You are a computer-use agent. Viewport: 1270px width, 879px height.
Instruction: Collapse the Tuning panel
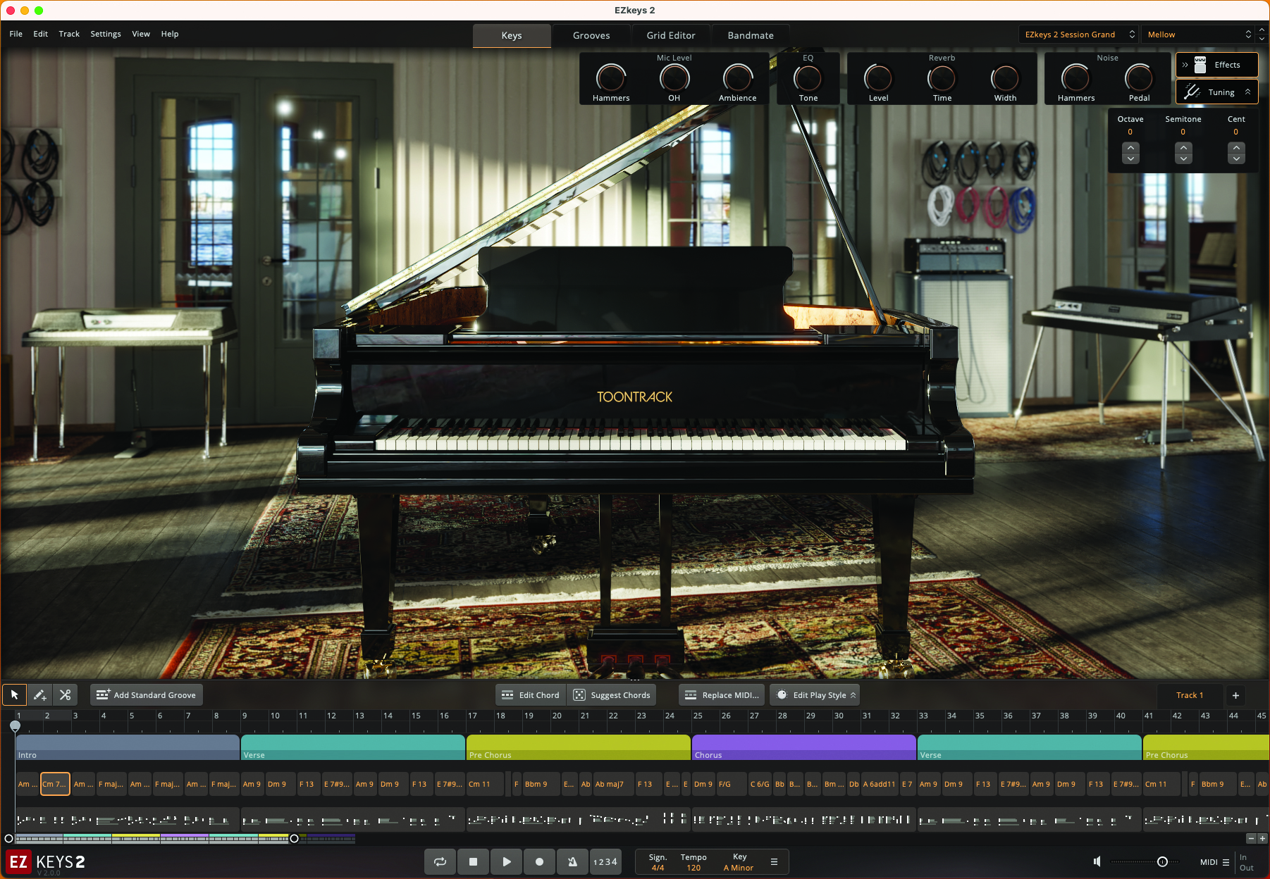click(1247, 92)
